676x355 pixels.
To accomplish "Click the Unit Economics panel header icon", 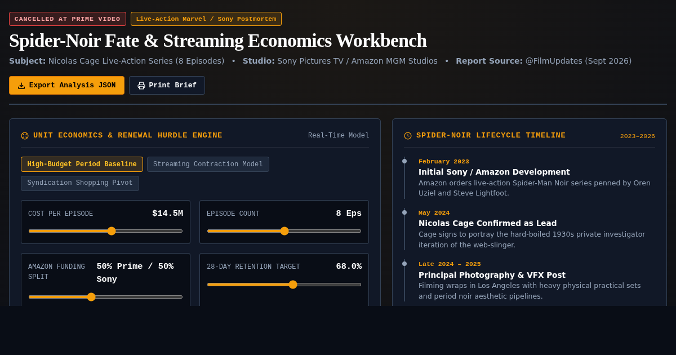I will [x=25, y=136].
